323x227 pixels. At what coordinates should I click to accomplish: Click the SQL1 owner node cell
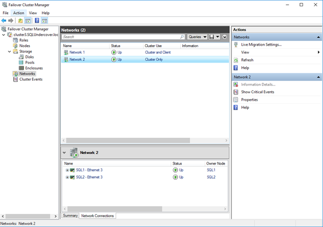point(211,170)
